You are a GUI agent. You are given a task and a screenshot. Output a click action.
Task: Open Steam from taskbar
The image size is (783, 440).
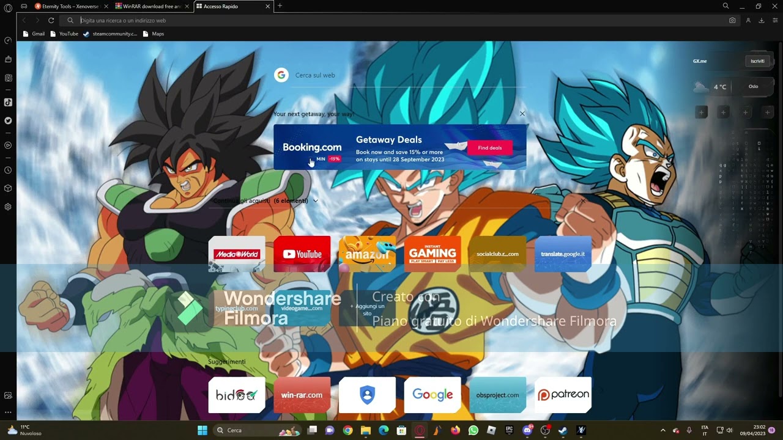pos(563,430)
